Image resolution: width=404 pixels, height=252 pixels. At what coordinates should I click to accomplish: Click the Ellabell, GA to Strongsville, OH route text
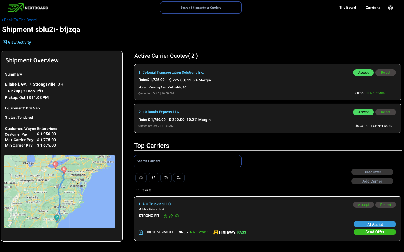[34, 84]
